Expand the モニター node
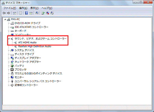The image size is (154, 112). [x=9, y=77]
